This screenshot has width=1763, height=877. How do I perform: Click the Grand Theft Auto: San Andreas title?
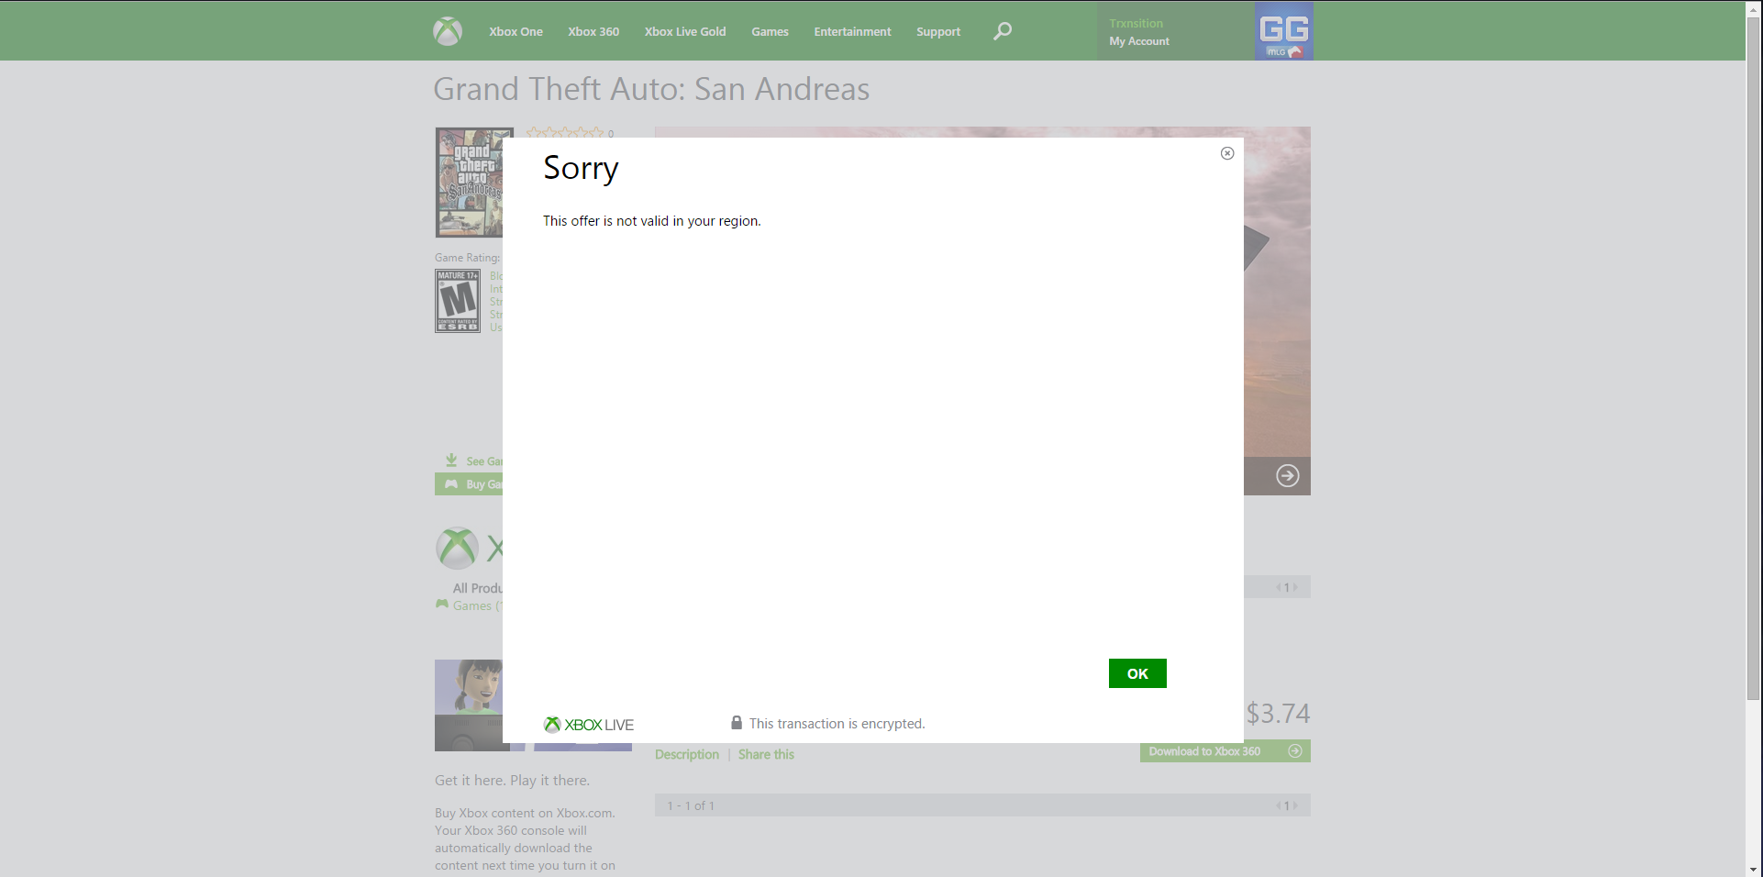[x=651, y=89]
